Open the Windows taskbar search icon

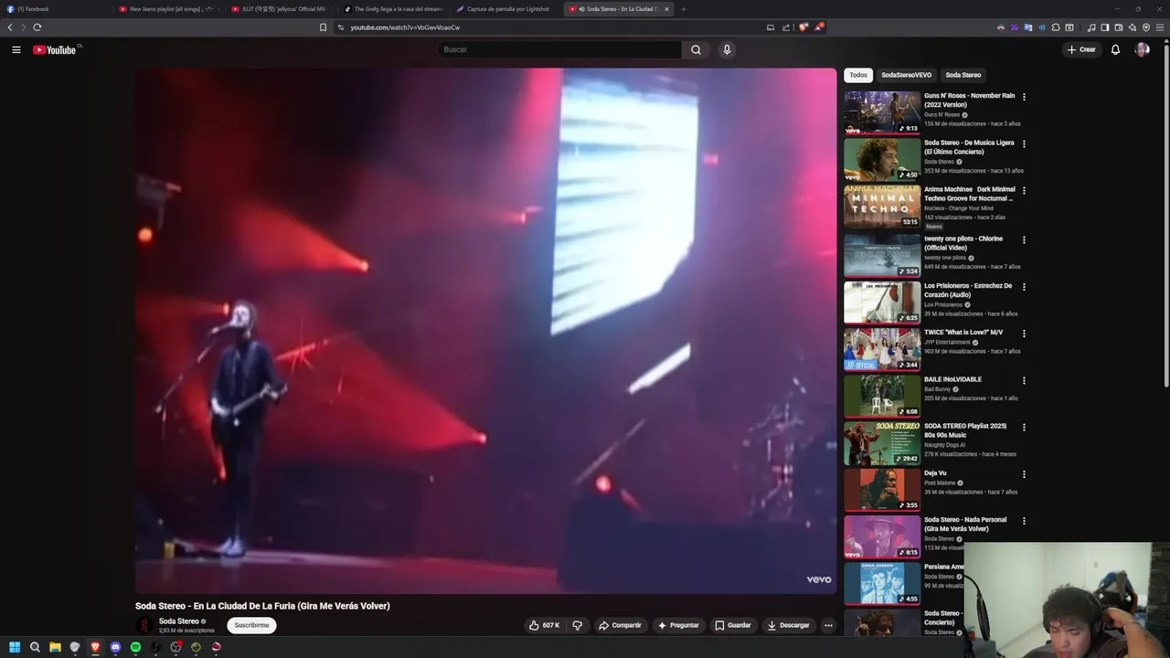(35, 647)
